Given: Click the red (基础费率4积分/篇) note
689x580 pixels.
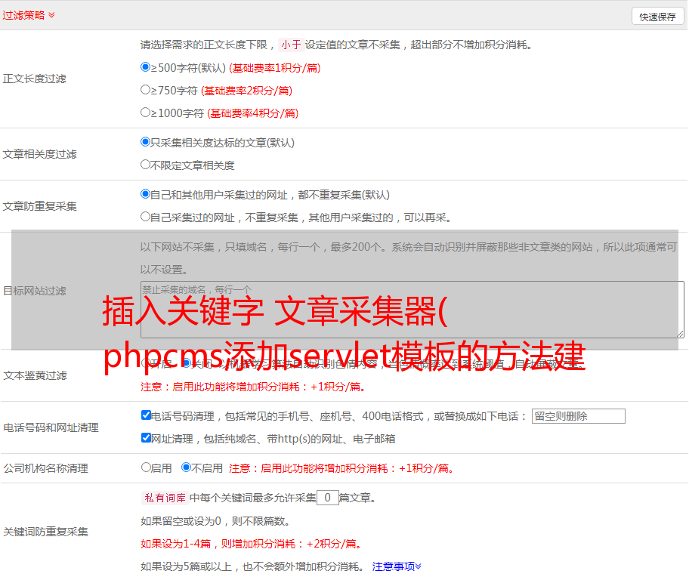Looking at the screenshot, I should [x=253, y=113].
